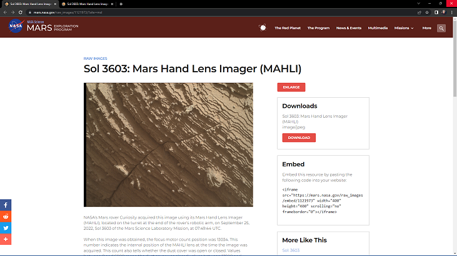Open more sharing options plus icon
The height and width of the screenshot is (256, 457).
tap(6, 239)
